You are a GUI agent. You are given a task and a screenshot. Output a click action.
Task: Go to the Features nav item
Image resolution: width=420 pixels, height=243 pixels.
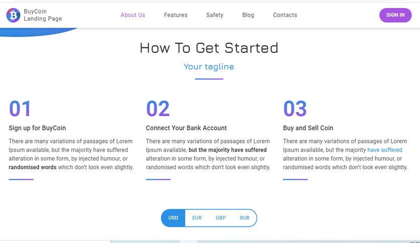176,15
